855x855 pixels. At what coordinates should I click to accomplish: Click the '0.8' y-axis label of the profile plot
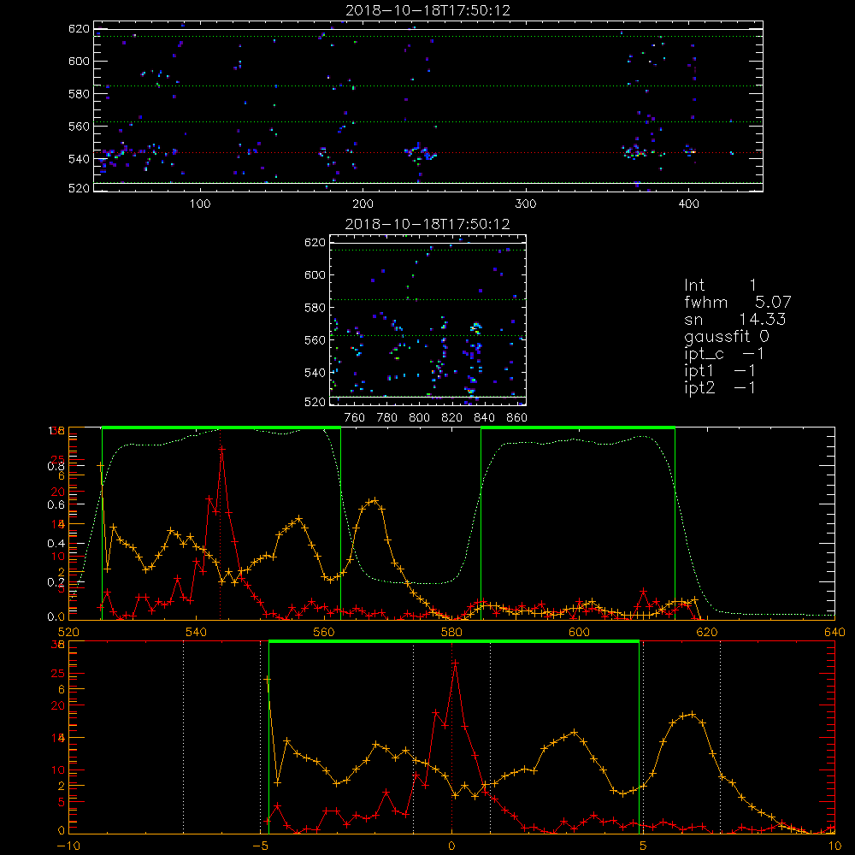(56, 466)
